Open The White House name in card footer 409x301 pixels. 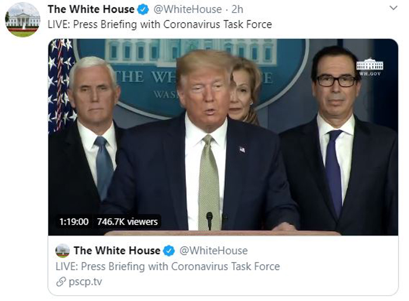coord(117,250)
